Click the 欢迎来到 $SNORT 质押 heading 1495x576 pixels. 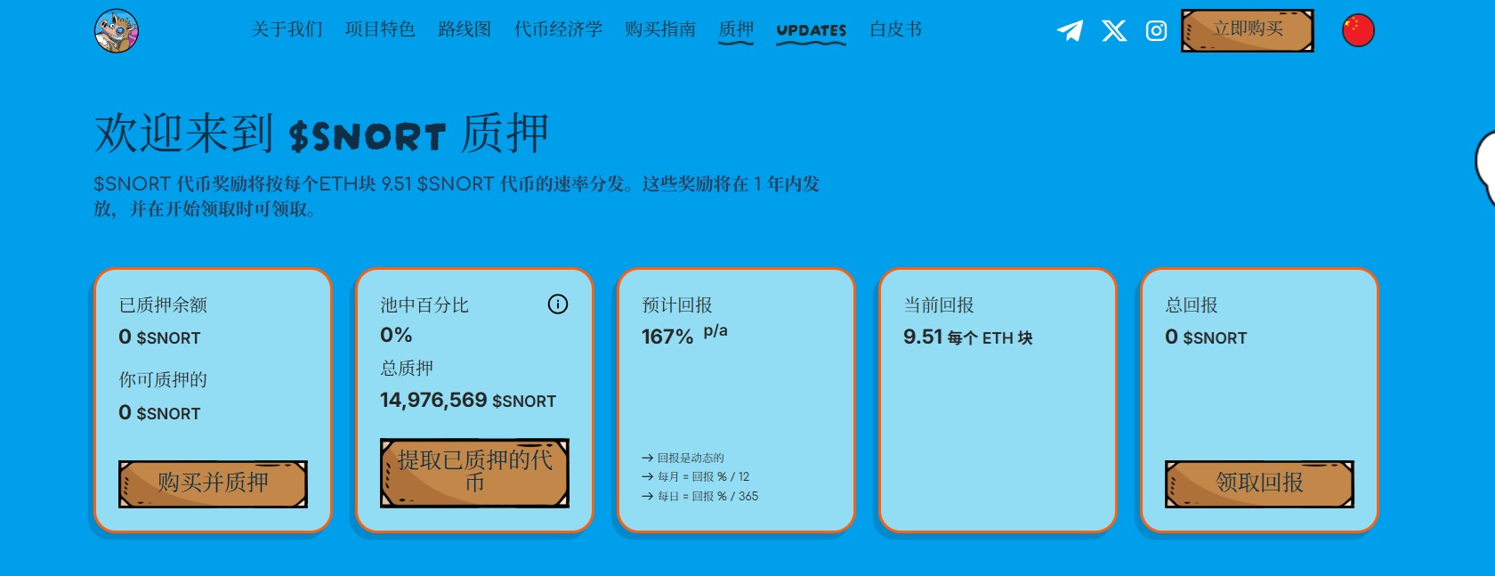coord(321,134)
